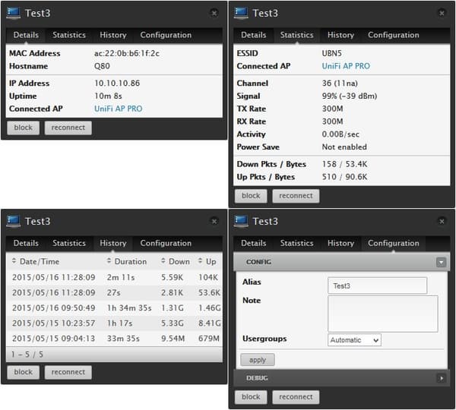Viewport: 456px width, 410px height.
Task: Open Statistics tab in the history table panel
Action: (69, 243)
